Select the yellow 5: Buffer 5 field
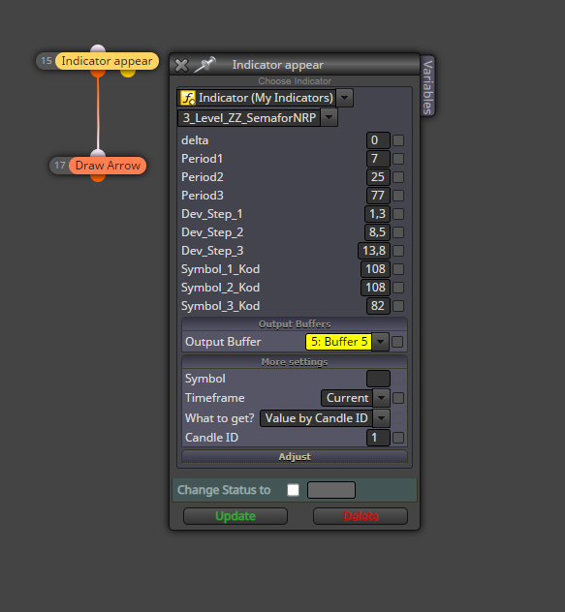565x612 pixels. (338, 342)
